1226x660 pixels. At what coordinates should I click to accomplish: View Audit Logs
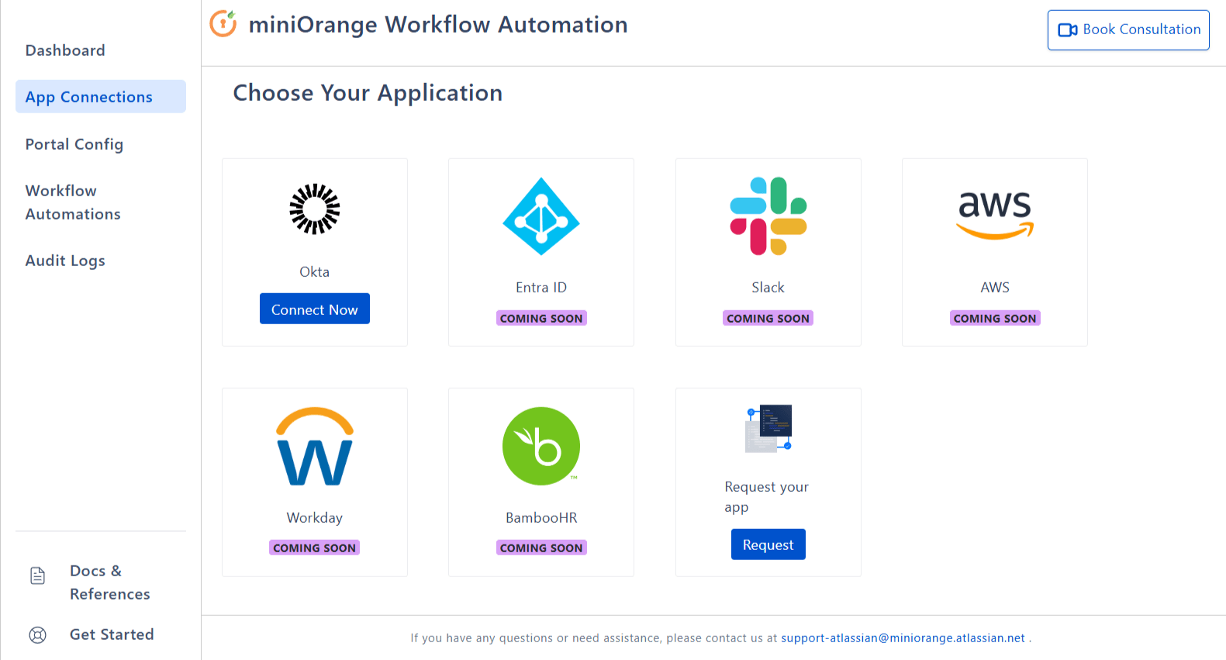[65, 261]
